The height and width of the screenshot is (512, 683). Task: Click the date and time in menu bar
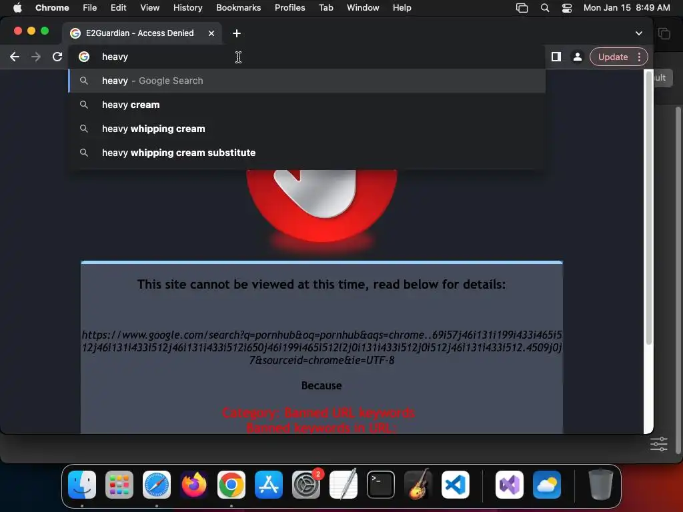[x=626, y=7]
